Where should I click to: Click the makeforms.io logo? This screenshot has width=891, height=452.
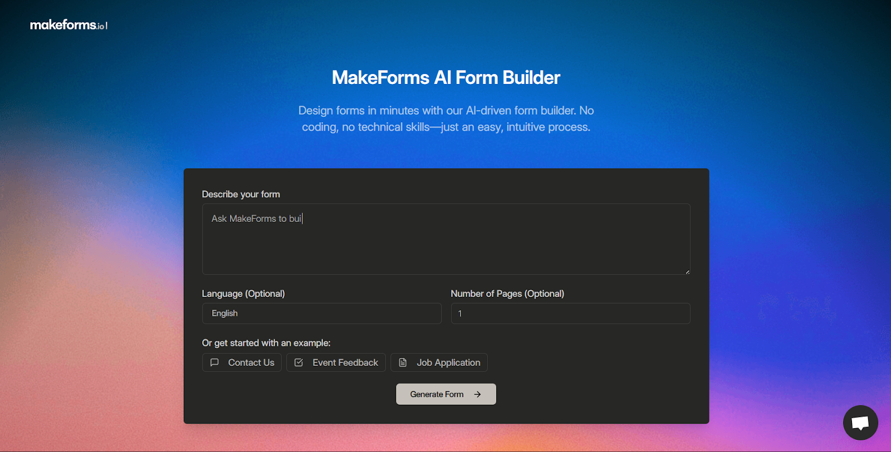point(68,25)
